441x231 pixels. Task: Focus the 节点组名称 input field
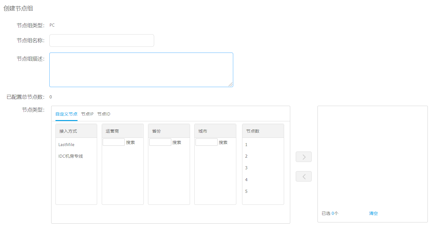coord(101,41)
